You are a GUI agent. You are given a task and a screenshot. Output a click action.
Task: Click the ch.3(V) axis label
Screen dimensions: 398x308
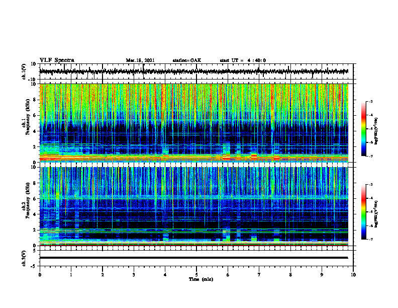(24, 258)
